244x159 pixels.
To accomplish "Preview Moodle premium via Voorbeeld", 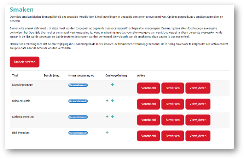I will [x=149, y=88].
